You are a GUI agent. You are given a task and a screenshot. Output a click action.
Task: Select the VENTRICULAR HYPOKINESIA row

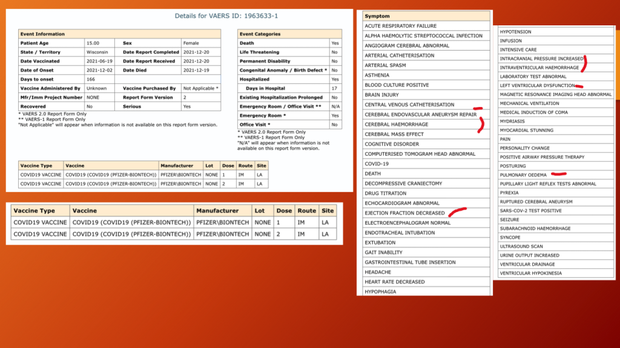530,273
